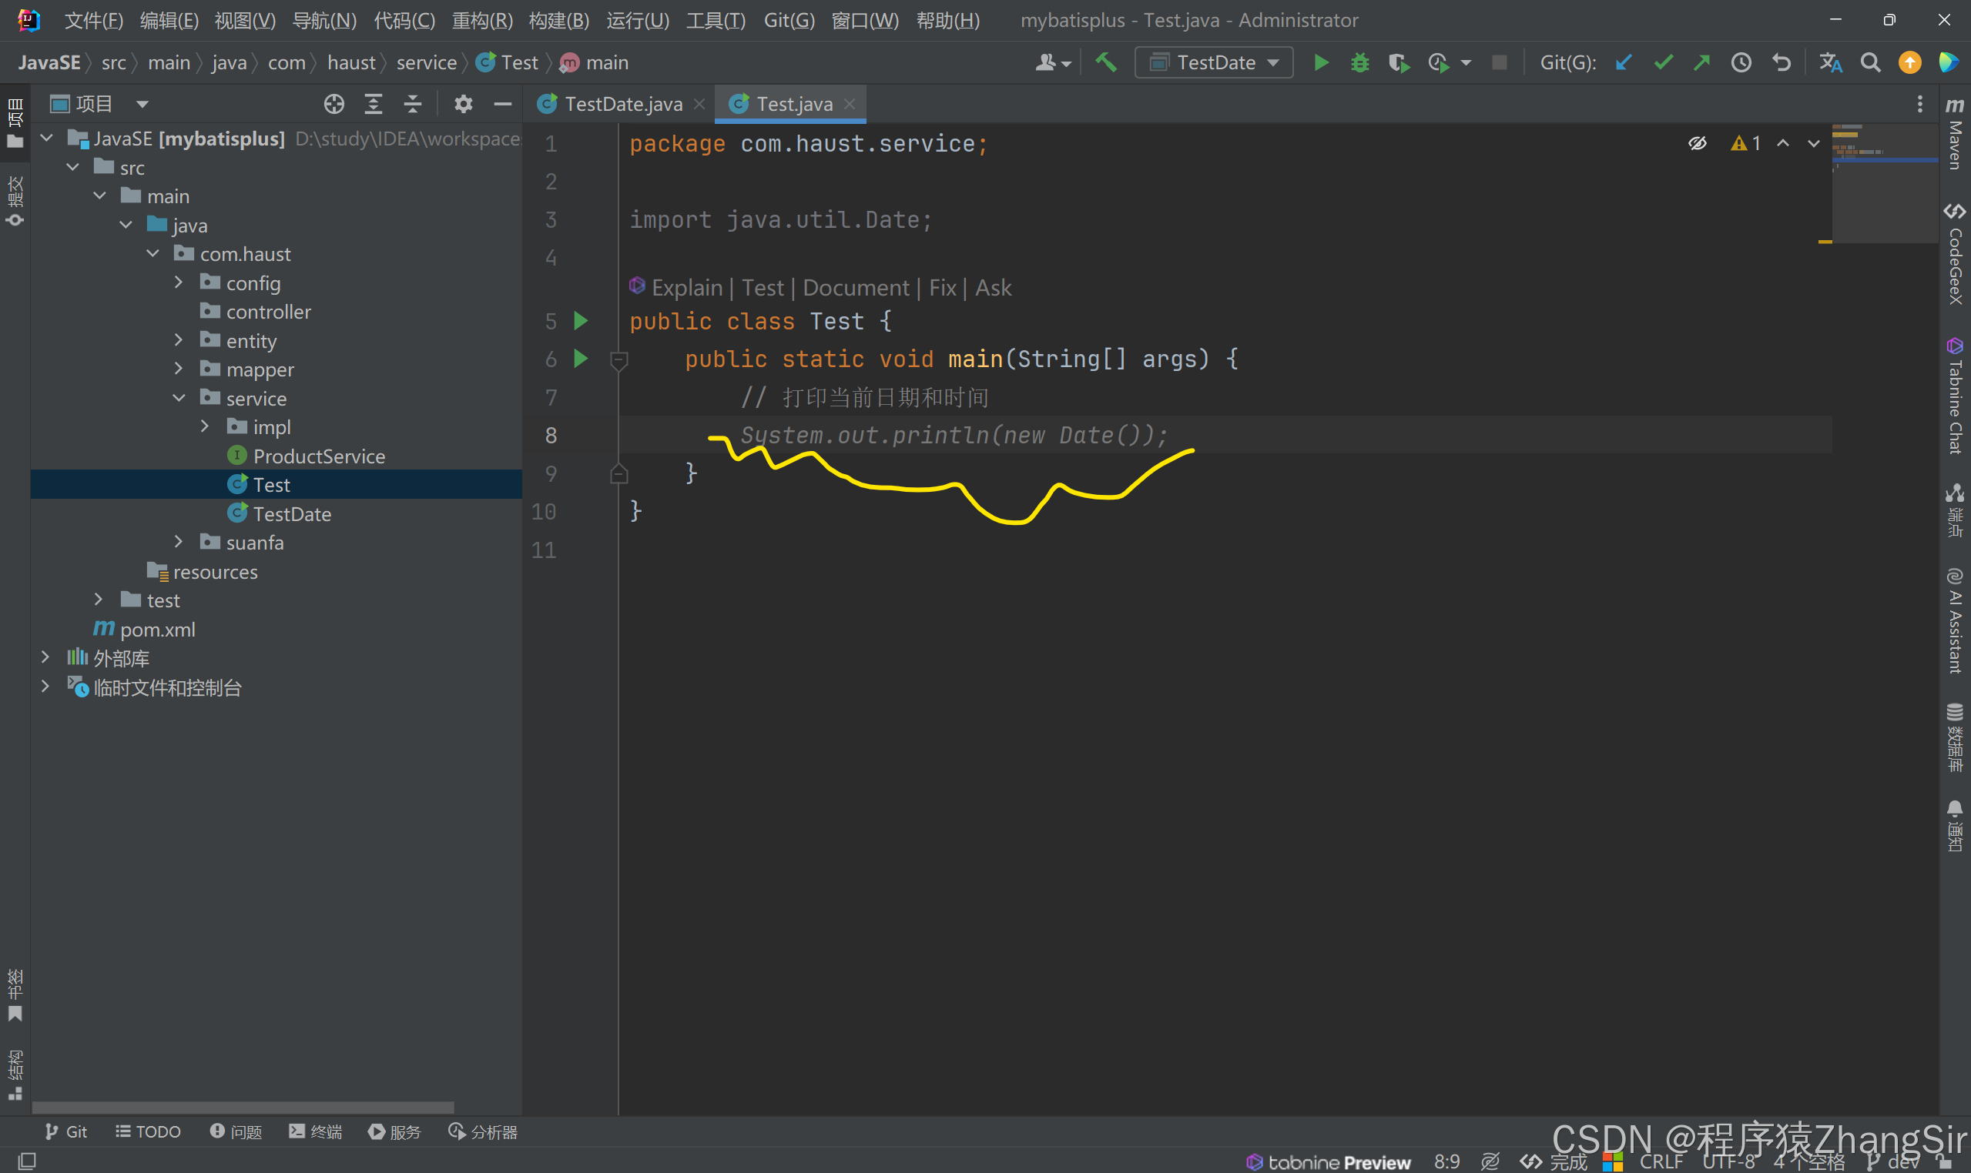Toggle fold marker at line 6
The height and width of the screenshot is (1173, 1971).
619,361
